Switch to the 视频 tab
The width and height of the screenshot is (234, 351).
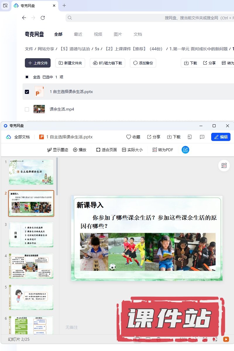pyautogui.click(x=98, y=34)
